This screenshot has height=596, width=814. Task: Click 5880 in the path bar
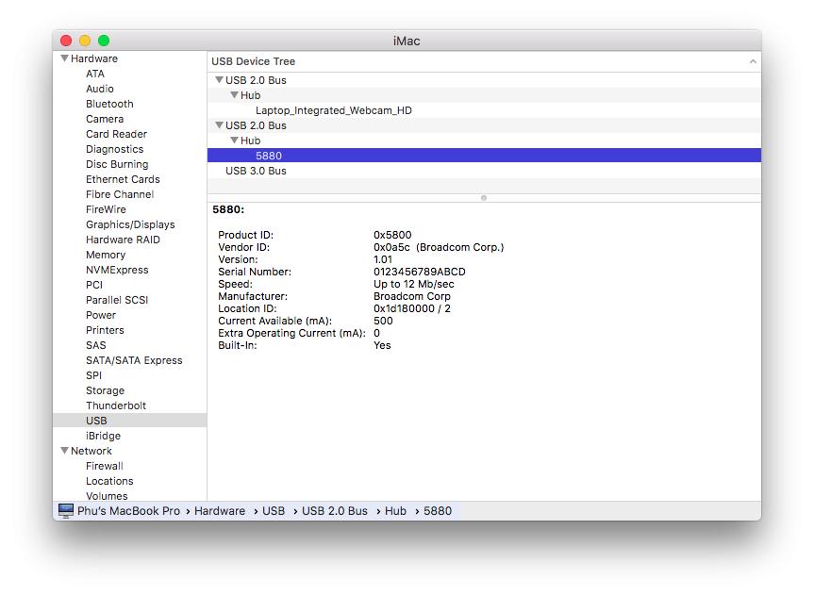pyautogui.click(x=437, y=511)
